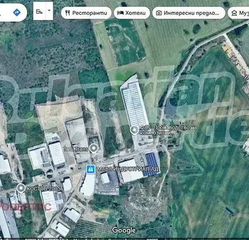Screen dimensions: 249x240
Task: Click the Google logo on the map
Action: coord(124,230)
